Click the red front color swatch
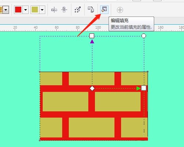 (x=18, y=10)
